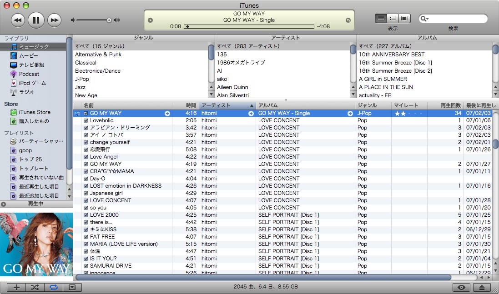Uncheck the Loveholic song checkbox
The height and width of the screenshot is (294, 499).
click(x=86, y=120)
